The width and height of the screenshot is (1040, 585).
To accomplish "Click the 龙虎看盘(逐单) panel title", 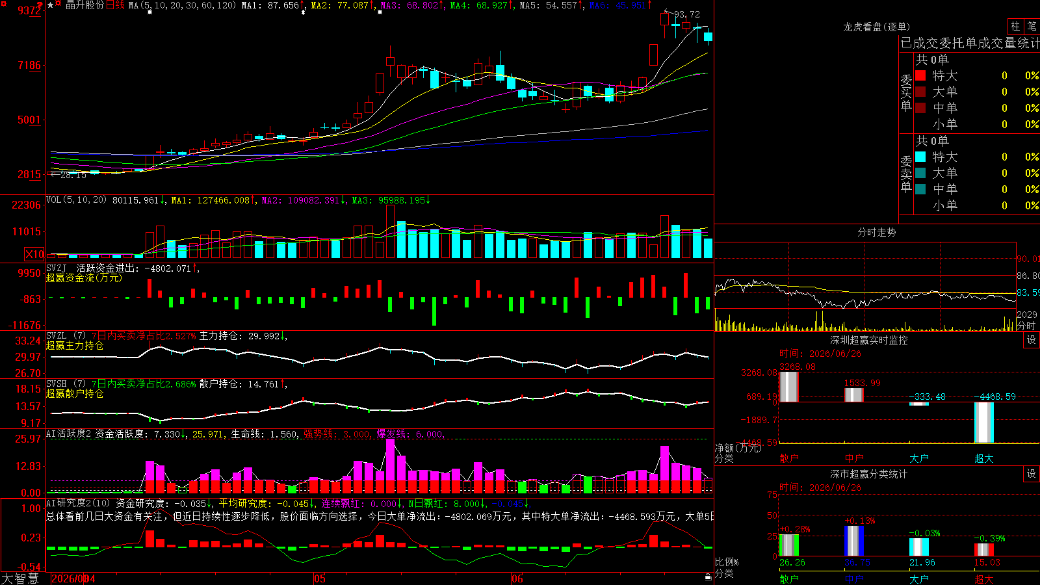I will coord(876,27).
